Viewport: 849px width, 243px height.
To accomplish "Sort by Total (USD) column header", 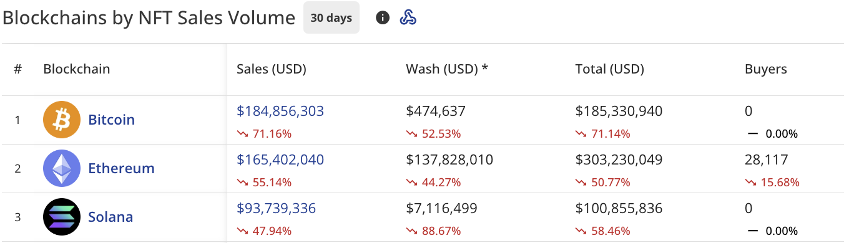I will [x=610, y=69].
